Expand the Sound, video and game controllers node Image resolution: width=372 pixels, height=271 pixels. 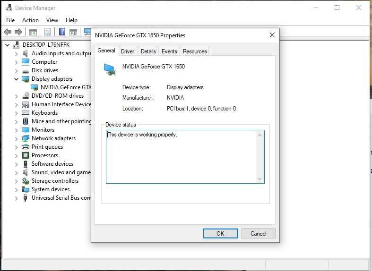(16, 173)
